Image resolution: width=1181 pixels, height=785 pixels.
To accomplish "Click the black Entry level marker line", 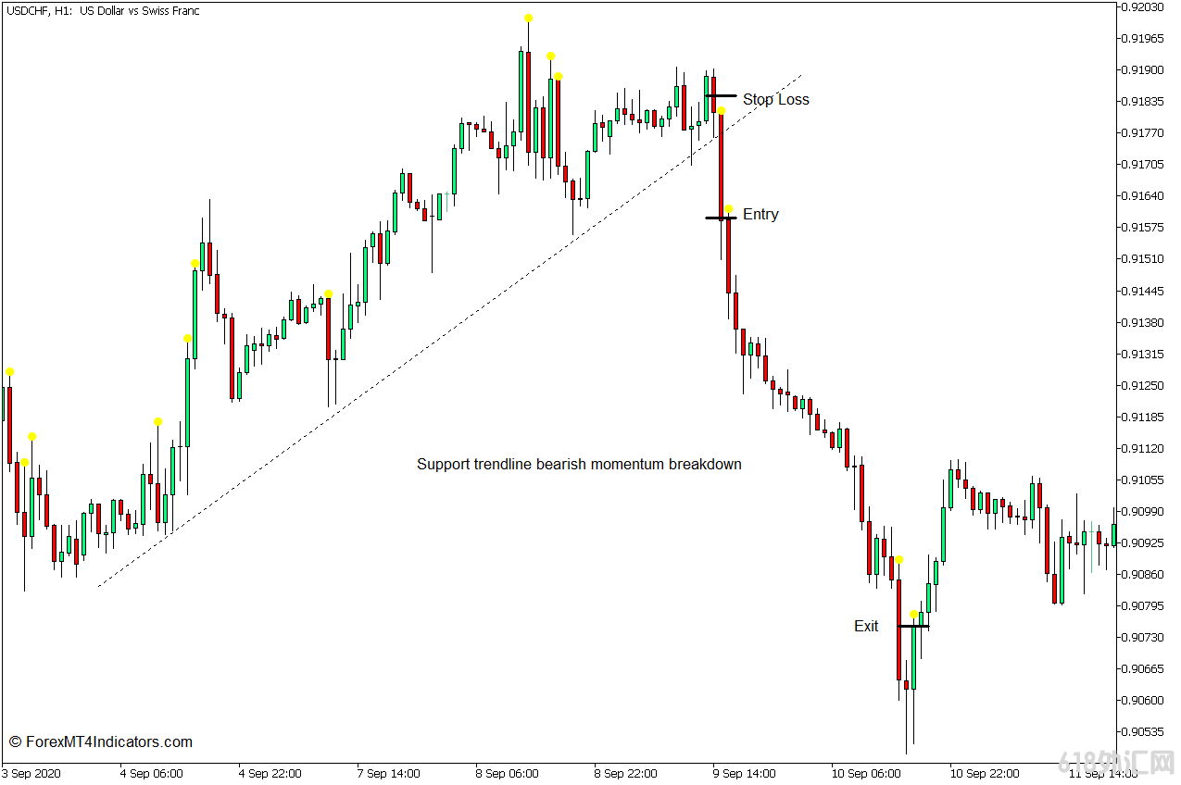I will [721, 218].
